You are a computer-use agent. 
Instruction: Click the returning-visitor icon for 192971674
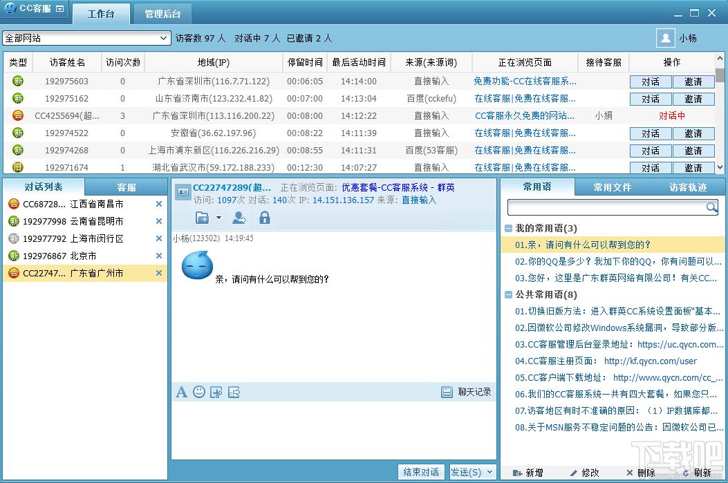18,167
